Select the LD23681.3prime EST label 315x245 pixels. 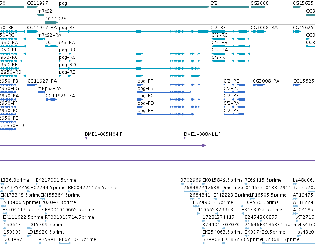coord(281,239)
